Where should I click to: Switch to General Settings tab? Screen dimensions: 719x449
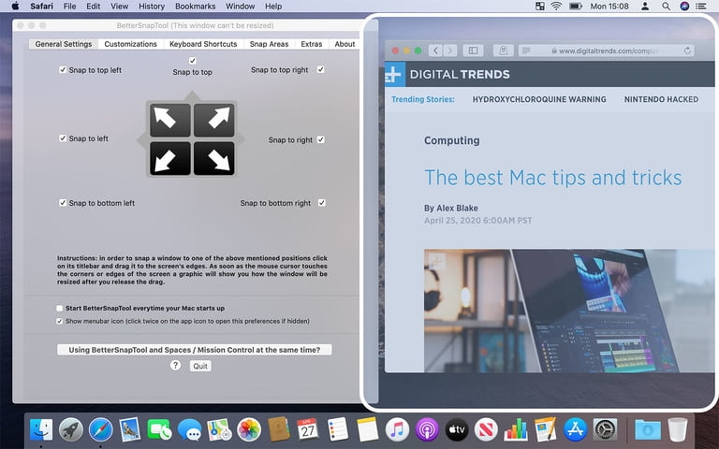(x=64, y=44)
